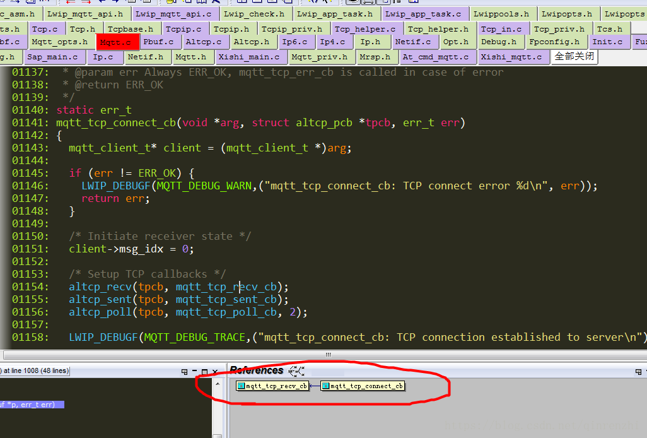
Task: Open the Init.c tab
Action: click(x=609, y=42)
